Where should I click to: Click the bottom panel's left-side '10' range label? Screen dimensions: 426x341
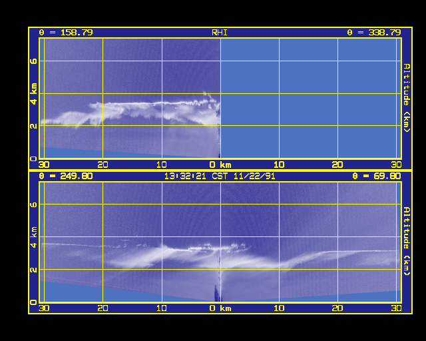(161, 308)
